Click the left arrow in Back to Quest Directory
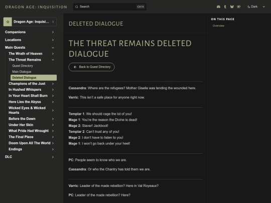The image size is (271, 203). (x=75, y=67)
